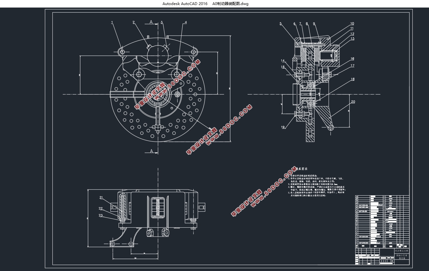Click part callout number 21 in bottom view
The width and height of the screenshot is (429, 271).
101,198
